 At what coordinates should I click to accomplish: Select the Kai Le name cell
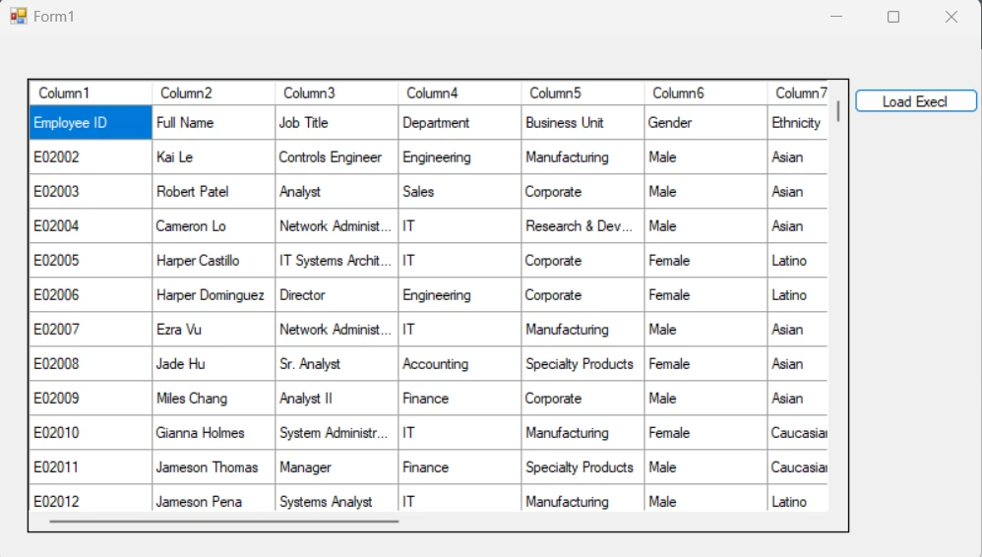point(214,157)
